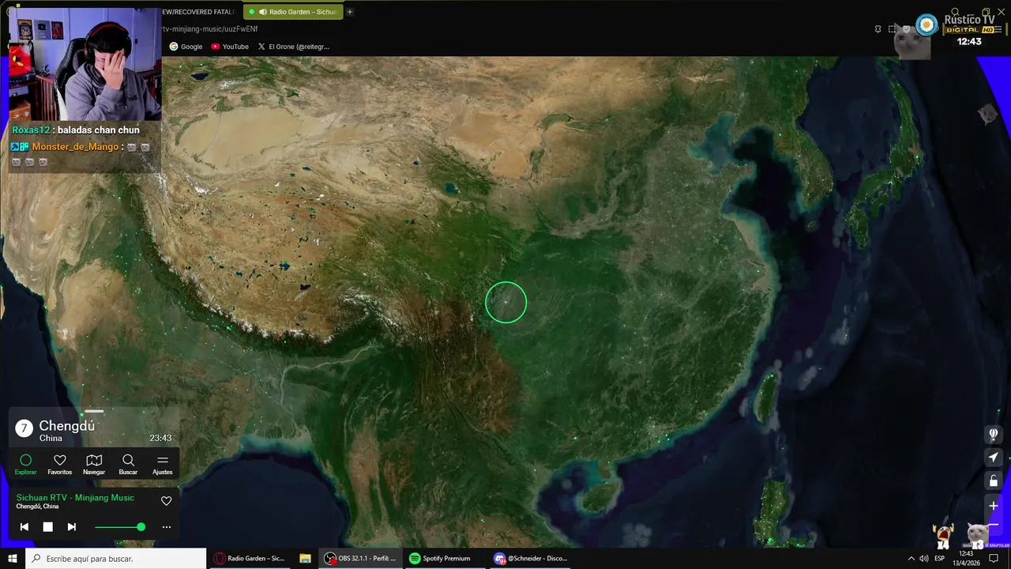The width and height of the screenshot is (1011, 569).
Task: Open the taskbar clock and date
Action: tap(965, 558)
